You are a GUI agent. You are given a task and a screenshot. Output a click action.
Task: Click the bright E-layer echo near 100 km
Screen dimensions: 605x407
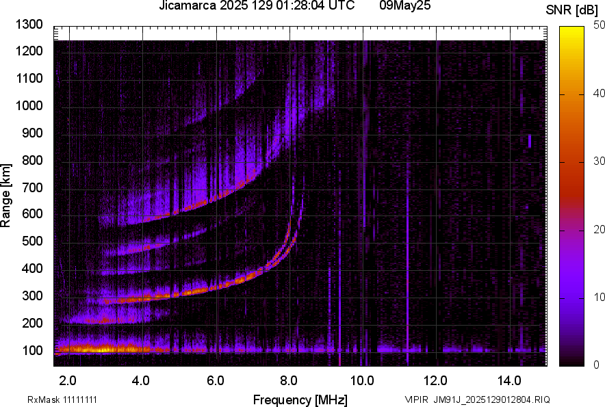(x=102, y=350)
